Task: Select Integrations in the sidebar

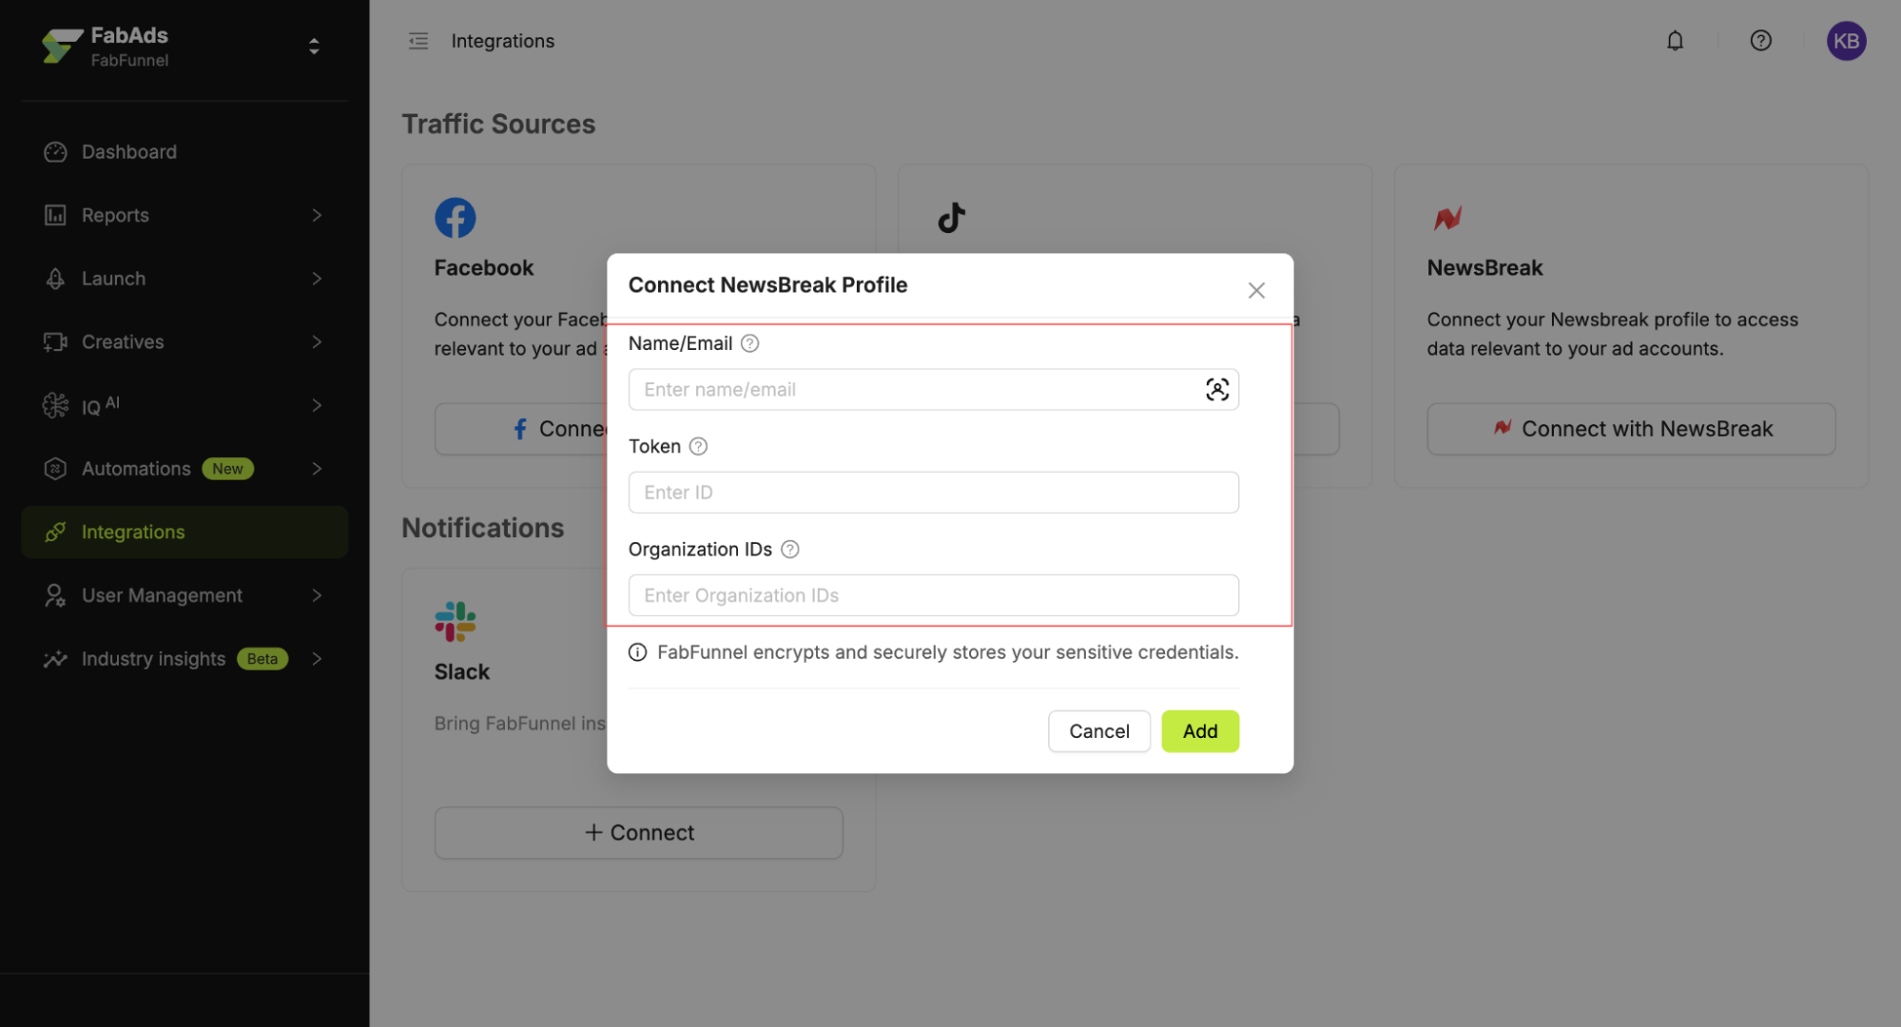Action: 133,533
